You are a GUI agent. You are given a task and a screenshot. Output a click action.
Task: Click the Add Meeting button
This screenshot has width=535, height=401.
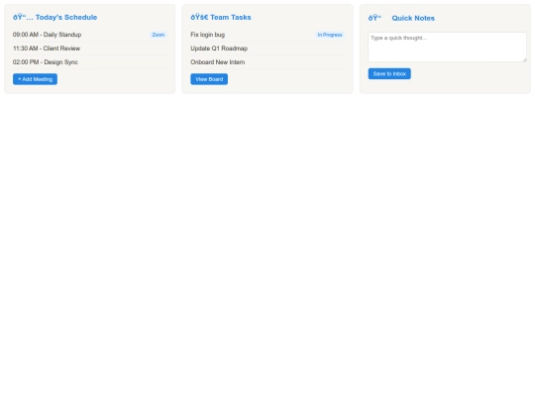(35, 79)
